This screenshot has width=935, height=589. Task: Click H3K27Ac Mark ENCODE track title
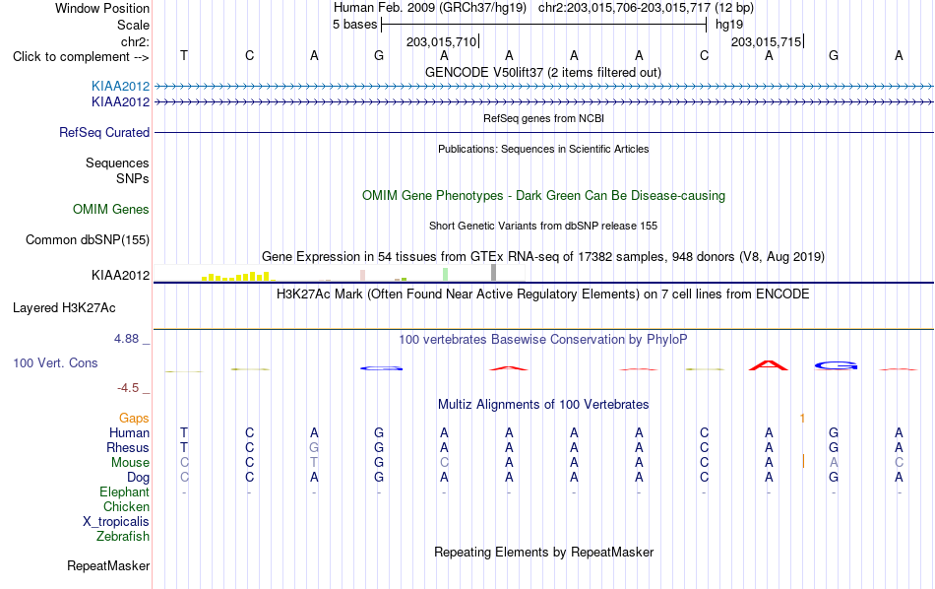[x=542, y=294]
